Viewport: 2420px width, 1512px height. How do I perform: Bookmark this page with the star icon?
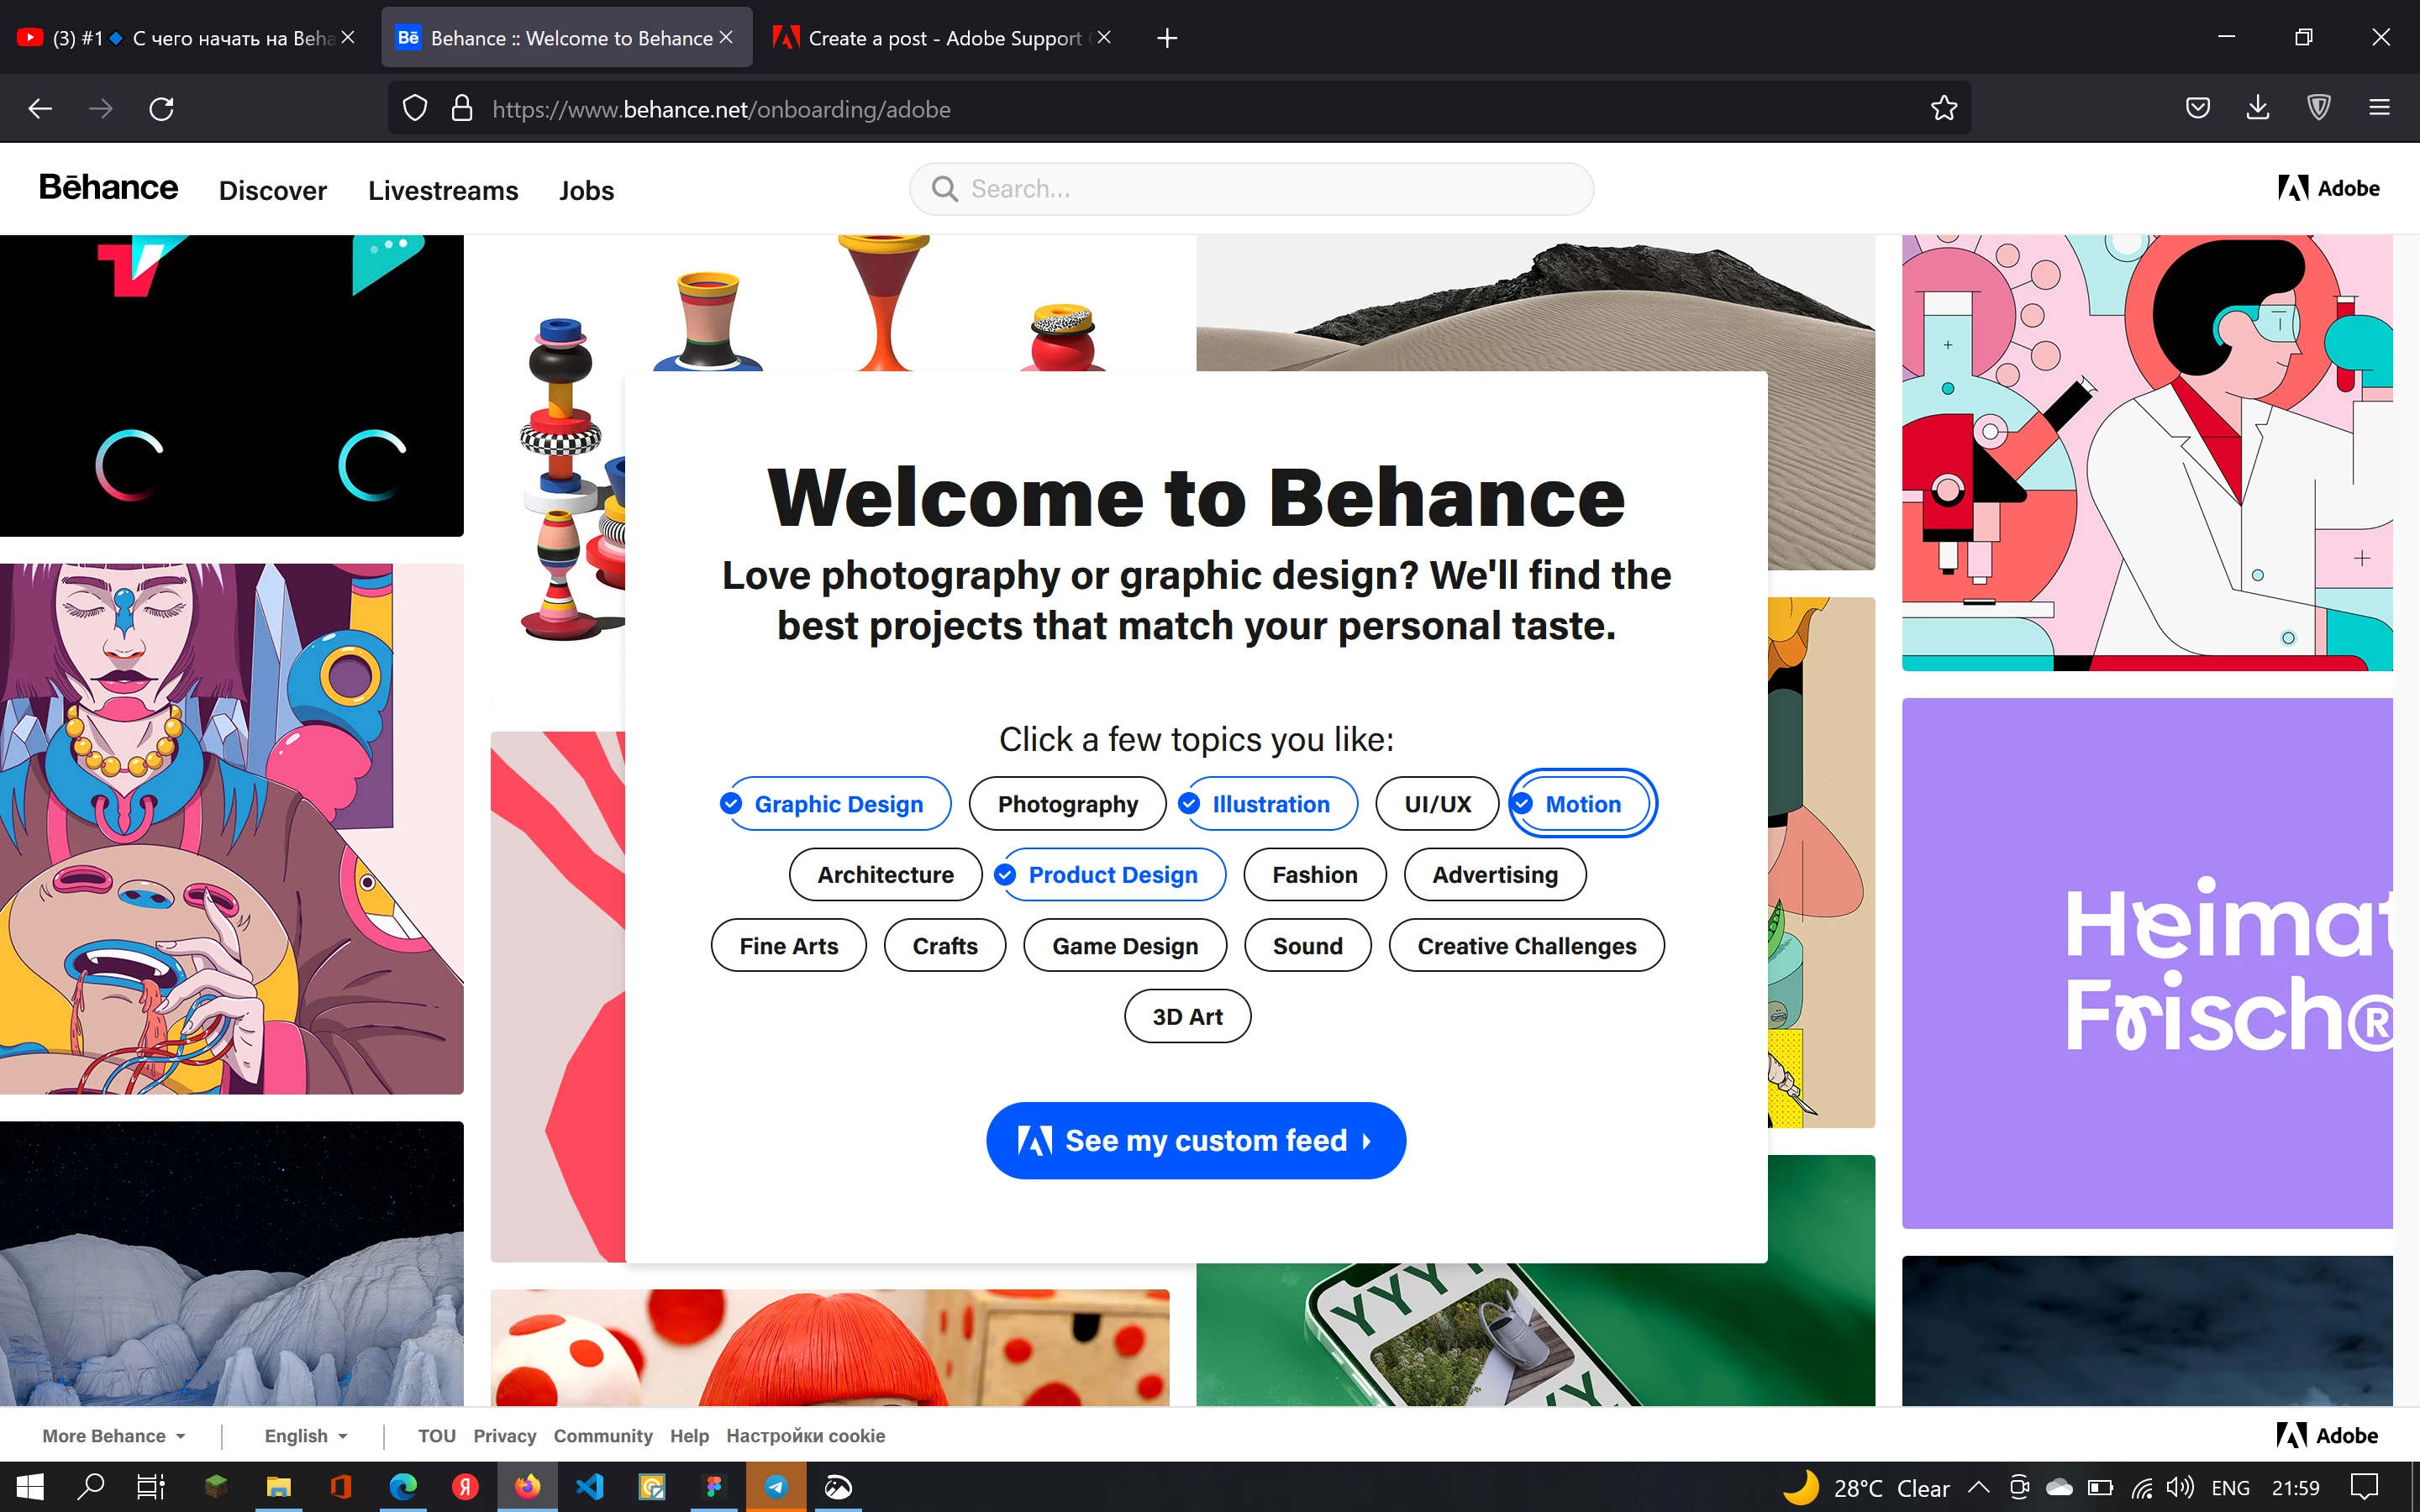1943,108
